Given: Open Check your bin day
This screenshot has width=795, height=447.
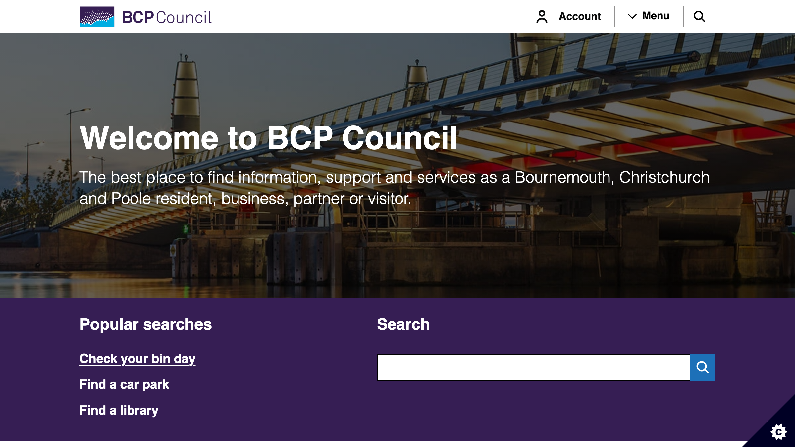Looking at the screenshot, I should pos(137,358).
